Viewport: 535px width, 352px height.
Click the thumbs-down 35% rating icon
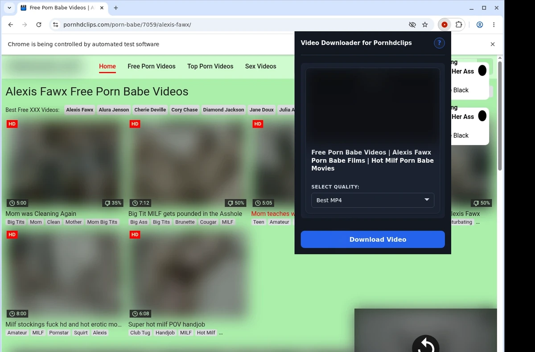(x=107, y=203)
